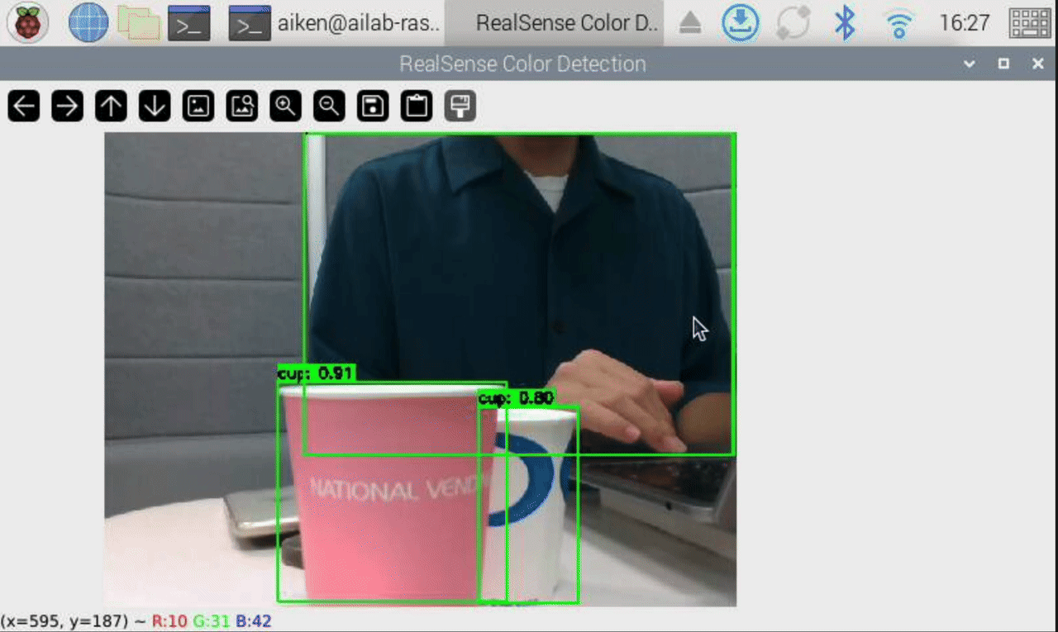Launch the web browser globe icon
This screenshot has height=632, width=1058.
(88, 23)
